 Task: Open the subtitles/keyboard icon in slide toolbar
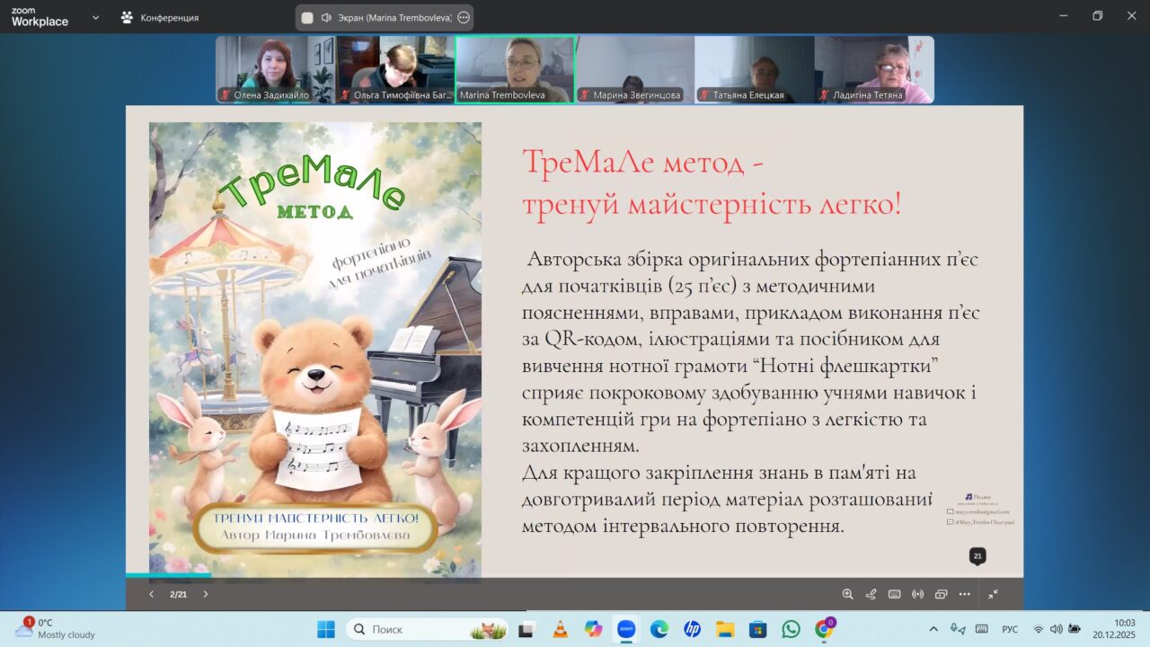[x=894, y=594]
